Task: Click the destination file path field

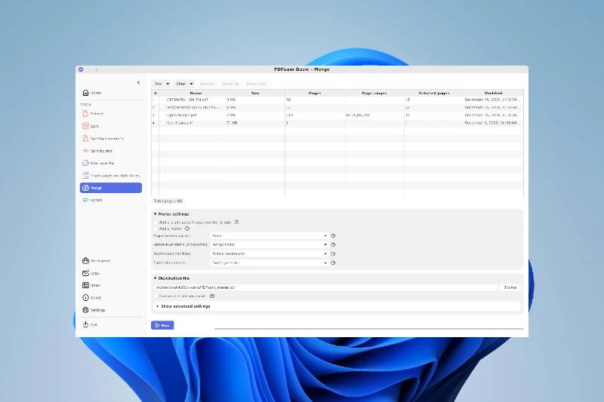Action: (325, 287)
